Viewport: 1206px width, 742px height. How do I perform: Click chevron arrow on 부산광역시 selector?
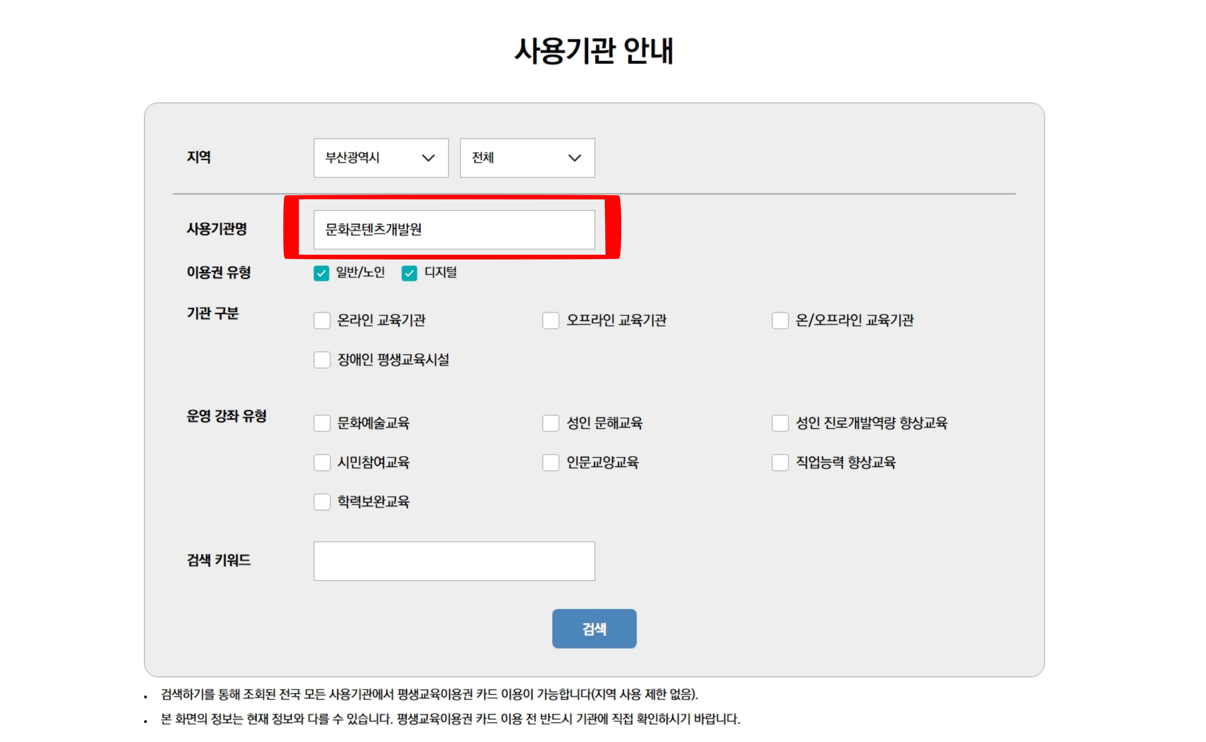428,158
